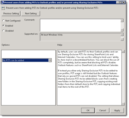Click the 'At least Windows Vista' text

pyautogui.click(x=51, y=35)
